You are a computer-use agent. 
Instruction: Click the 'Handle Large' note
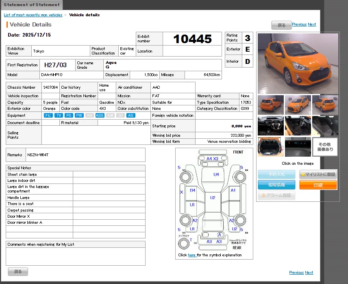(18, 197)
